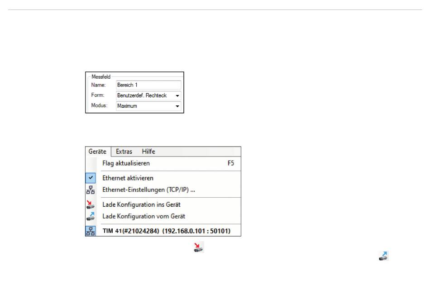Click the F5 shortcut text

231,163
